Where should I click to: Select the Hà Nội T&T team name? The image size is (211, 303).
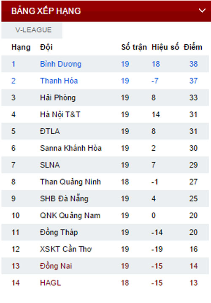pos(60,114)
